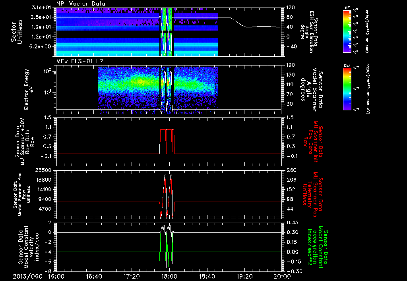Select the 'Sector Unitless' axis title

(17, 32)
